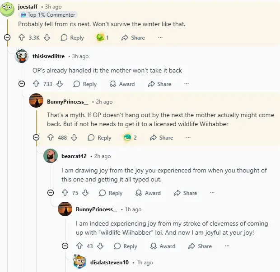The image size is (280, 272).
Task: Give an Award to bearcat42's comment
Action: coord(148,193)
